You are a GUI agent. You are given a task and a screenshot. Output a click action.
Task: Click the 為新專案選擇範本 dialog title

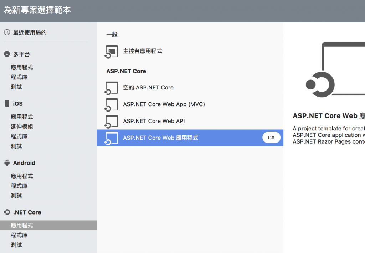coord(37,10)
